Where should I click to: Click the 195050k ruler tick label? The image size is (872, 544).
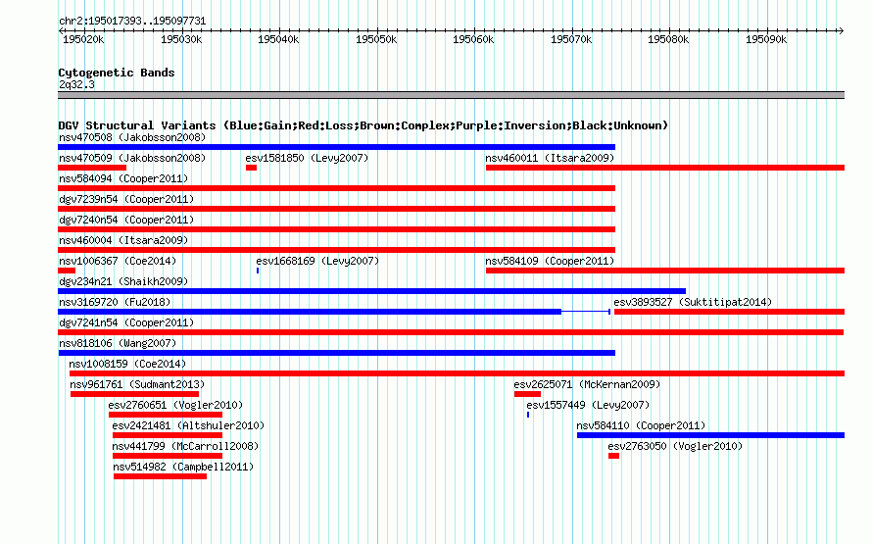[376, 39]
